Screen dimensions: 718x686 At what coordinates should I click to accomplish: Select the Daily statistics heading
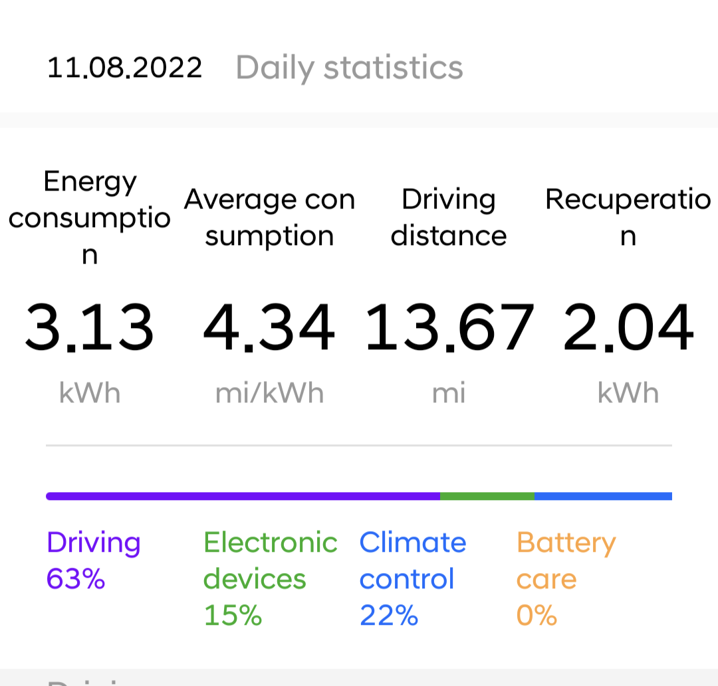pos(349,68)
